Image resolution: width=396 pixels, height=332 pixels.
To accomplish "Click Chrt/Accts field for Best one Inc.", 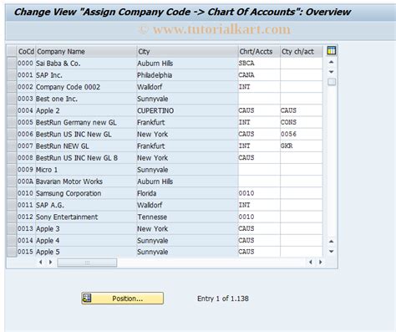I will pos(259,99).
